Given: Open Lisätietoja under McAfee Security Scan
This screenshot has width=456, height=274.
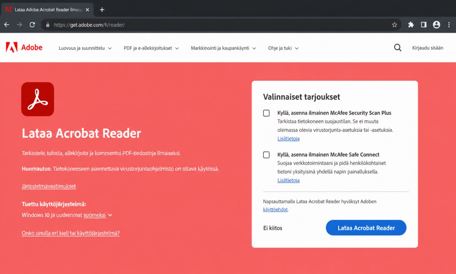Looking at the screenshot, I should pos(288,139).
